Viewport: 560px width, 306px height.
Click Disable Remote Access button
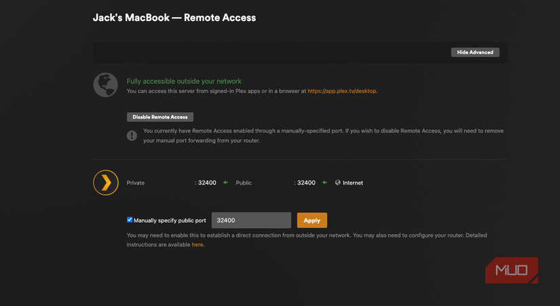point(160,117)
